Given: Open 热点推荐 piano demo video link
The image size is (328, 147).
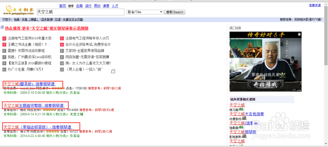Looking at the screenshot, I should click(x=47, y=28).
